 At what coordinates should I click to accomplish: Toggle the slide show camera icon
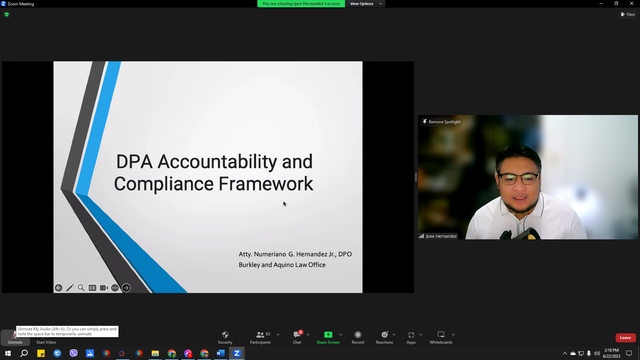point(104,288)
